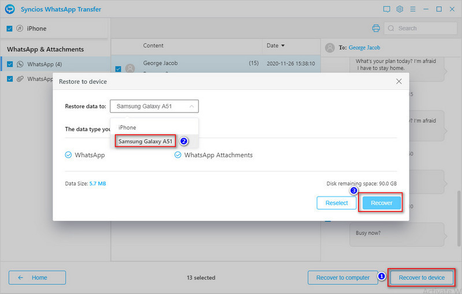Click Recover to device button
This screenshot has width=462, height=294.
(x=422, y=277)
